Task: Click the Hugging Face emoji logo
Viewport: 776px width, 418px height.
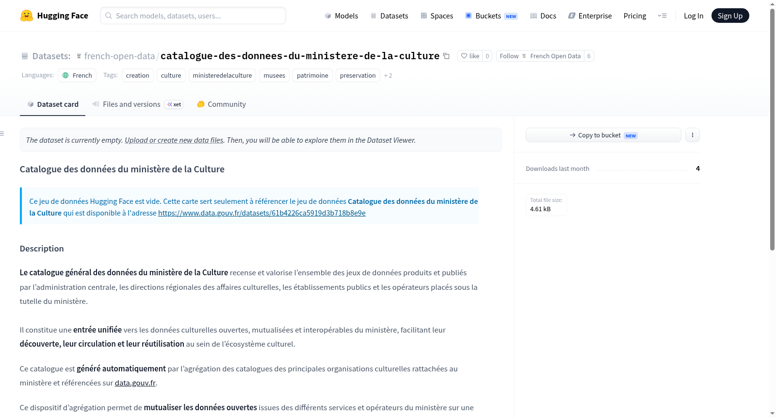Action: (27, 16)
